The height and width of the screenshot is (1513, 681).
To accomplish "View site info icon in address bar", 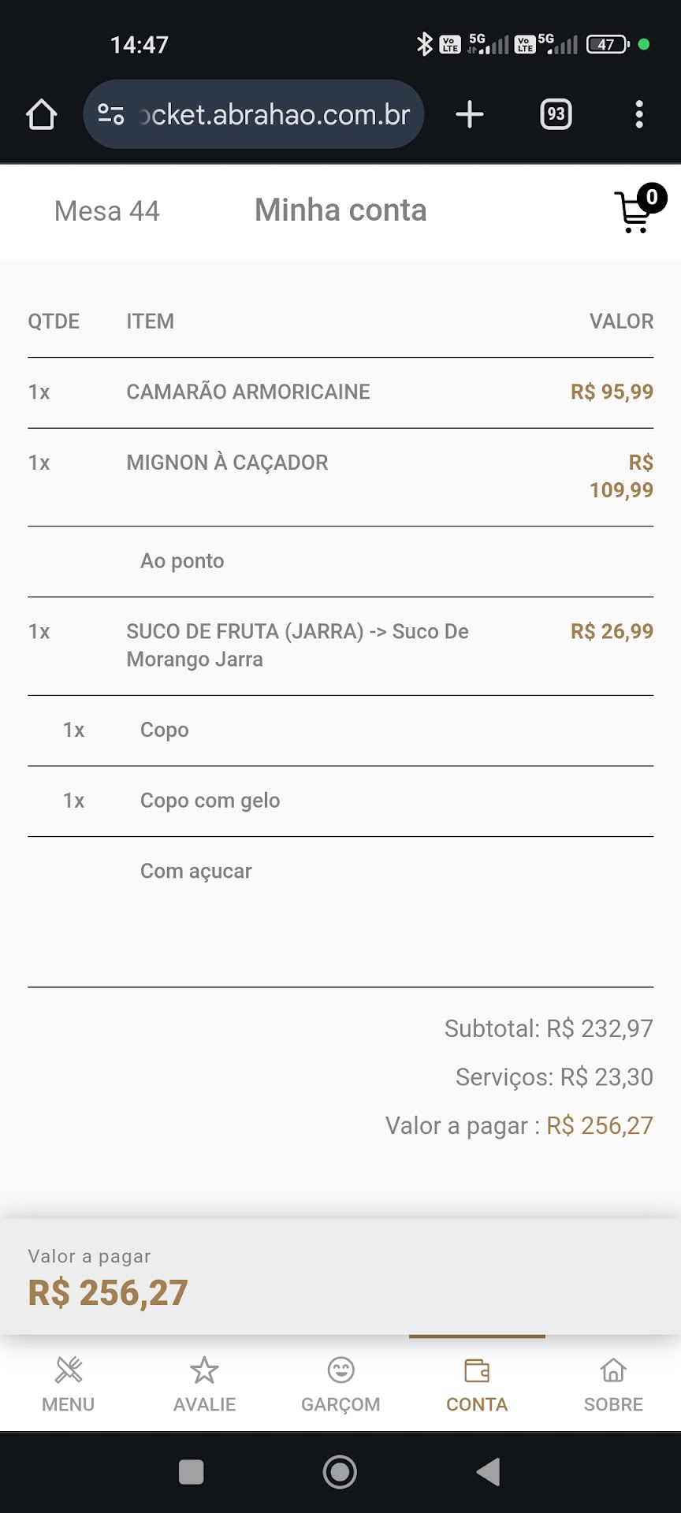I will [x=111, y=115].
